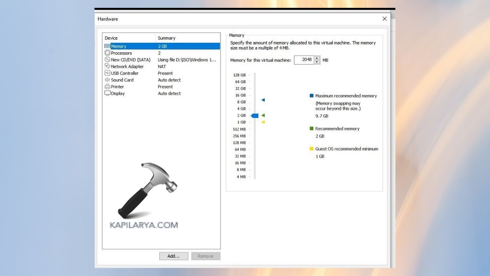490x276 pixels.
Task: Select the Printer device icon
Action: pyautogui.click(x=107, y=87)
